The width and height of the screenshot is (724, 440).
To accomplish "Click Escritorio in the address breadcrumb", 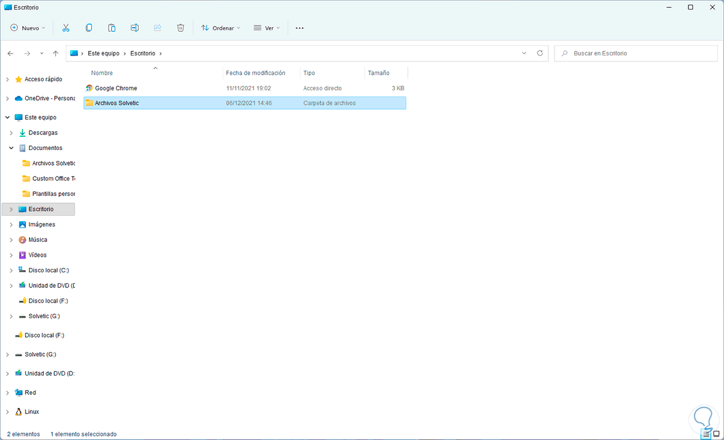I will 143,53.
